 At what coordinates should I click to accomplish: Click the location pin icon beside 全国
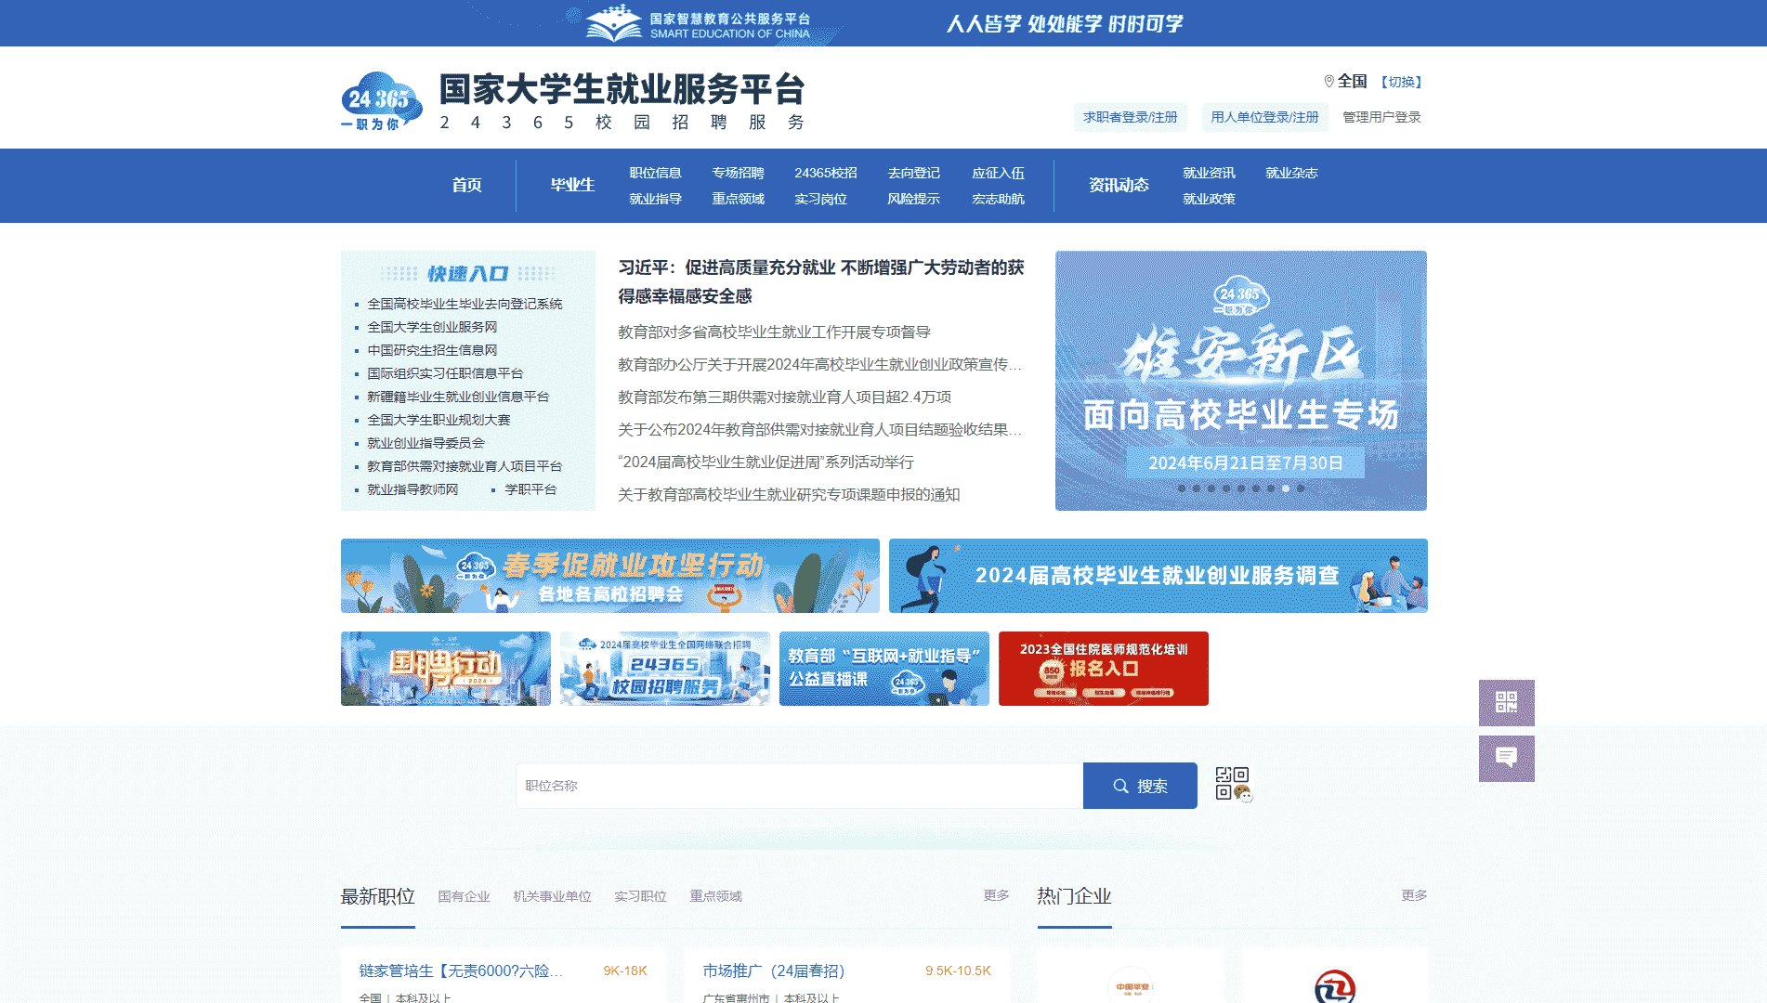coord(1329,82)
